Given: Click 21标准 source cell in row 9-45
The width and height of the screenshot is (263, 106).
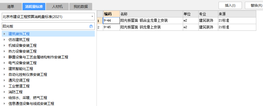Looking at the screenshot, I should [237, 27].
